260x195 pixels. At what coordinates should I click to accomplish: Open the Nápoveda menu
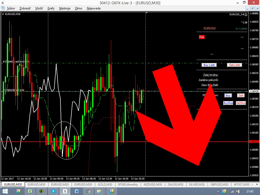tap(93, 8)
